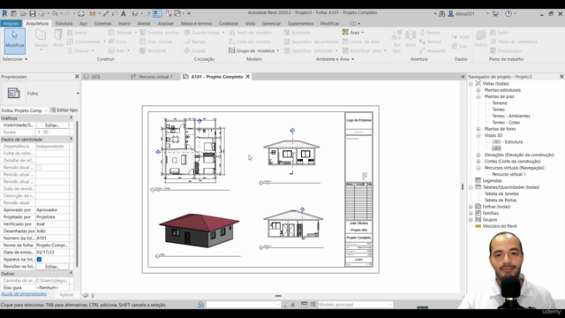Click the Vínculos do Revit link icon
This screenshot has height=318, width=565.
(x=478, y=226)
